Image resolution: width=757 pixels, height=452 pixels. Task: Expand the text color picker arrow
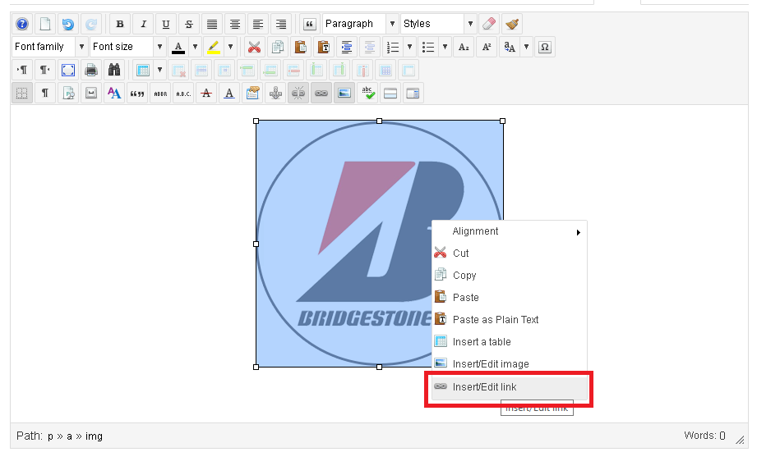point(195,47)
